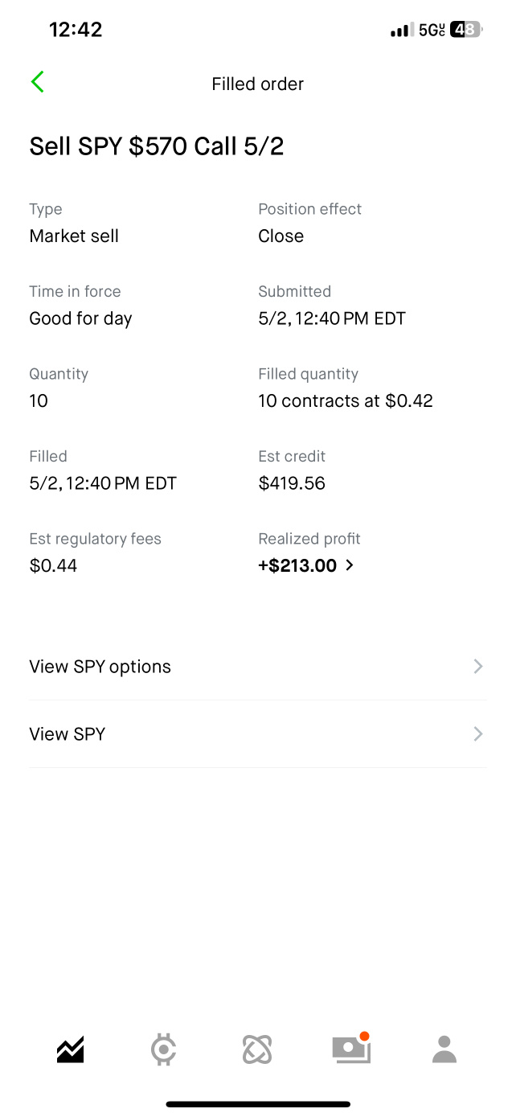Screen dimensions: 516x1117
Task: Tap the home indicator bar at bottom
Action: (x=258, y=1104)
